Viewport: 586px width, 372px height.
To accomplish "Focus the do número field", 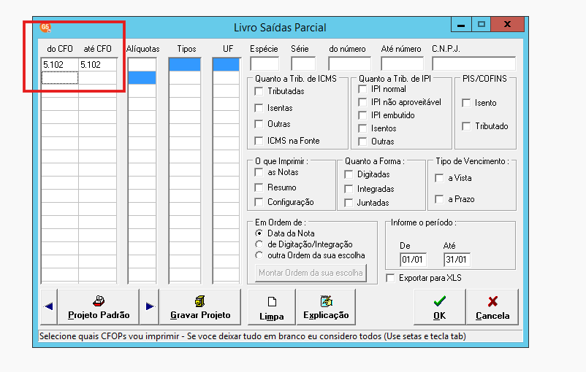I will (x=349, y=63).
